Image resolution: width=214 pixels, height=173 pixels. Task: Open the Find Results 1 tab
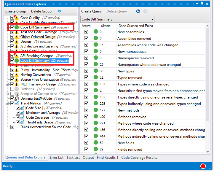tap(108, 158)
